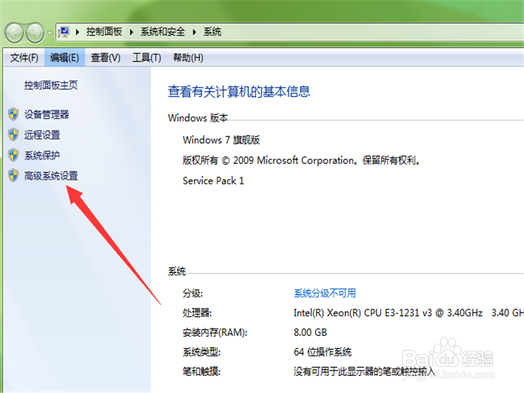This screenshot has width=524, height=393.
Task: Click shield icon next to 高级系统设置
Action: click(x=13, y=176)
